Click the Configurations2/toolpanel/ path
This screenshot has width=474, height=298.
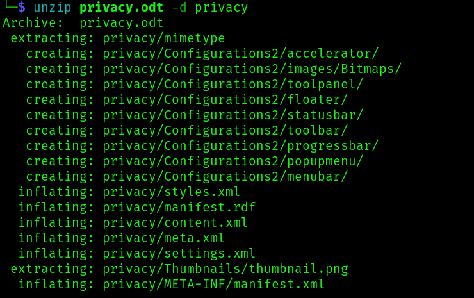point(233,85)
